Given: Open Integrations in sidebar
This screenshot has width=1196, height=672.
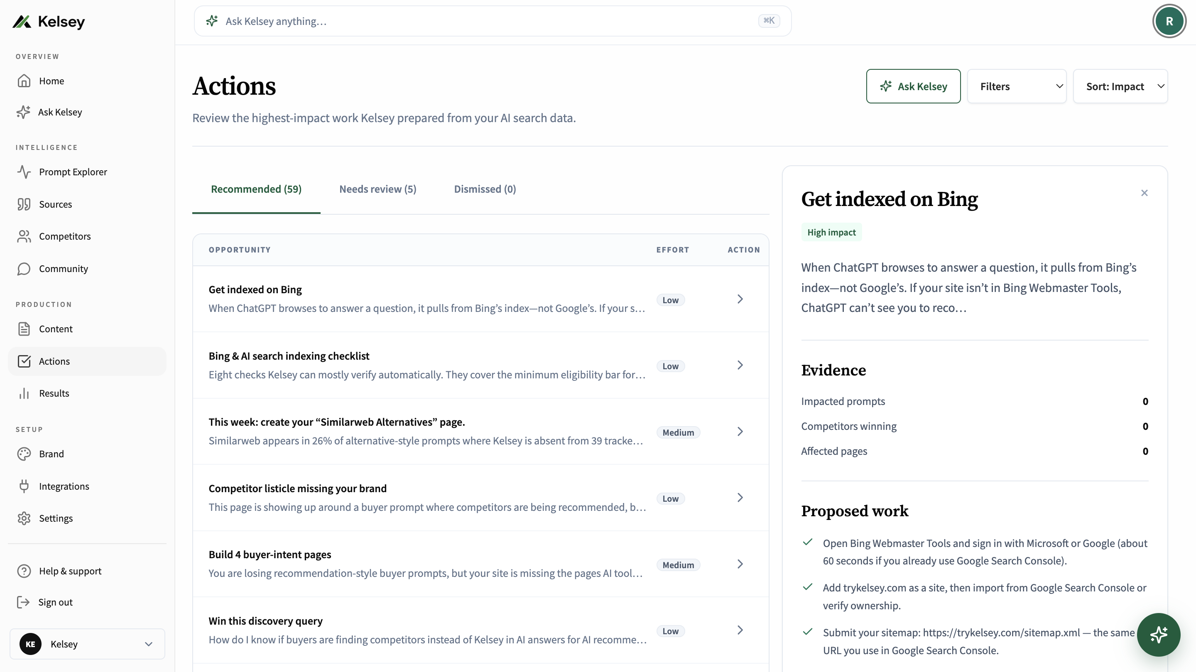Looking at the screenshot, I should pyautogui.click(x=87, y=486).
